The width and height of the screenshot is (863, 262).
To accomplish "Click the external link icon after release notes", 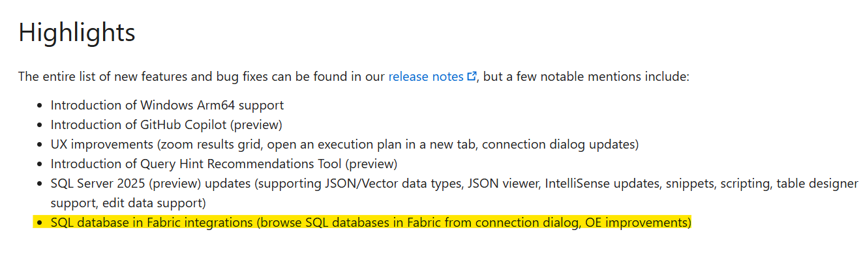I will click(472, 77).
